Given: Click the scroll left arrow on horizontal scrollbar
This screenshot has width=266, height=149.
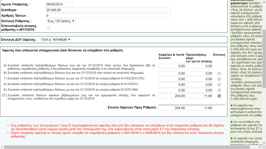Looking at the screenshot, I should tap(2, 147).
